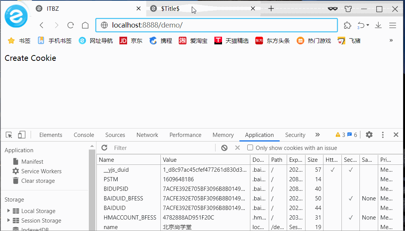The height and width of the screenshot is (231, 405).
Task: Open the 飞猪 bookmark
Action: point(349,41)
